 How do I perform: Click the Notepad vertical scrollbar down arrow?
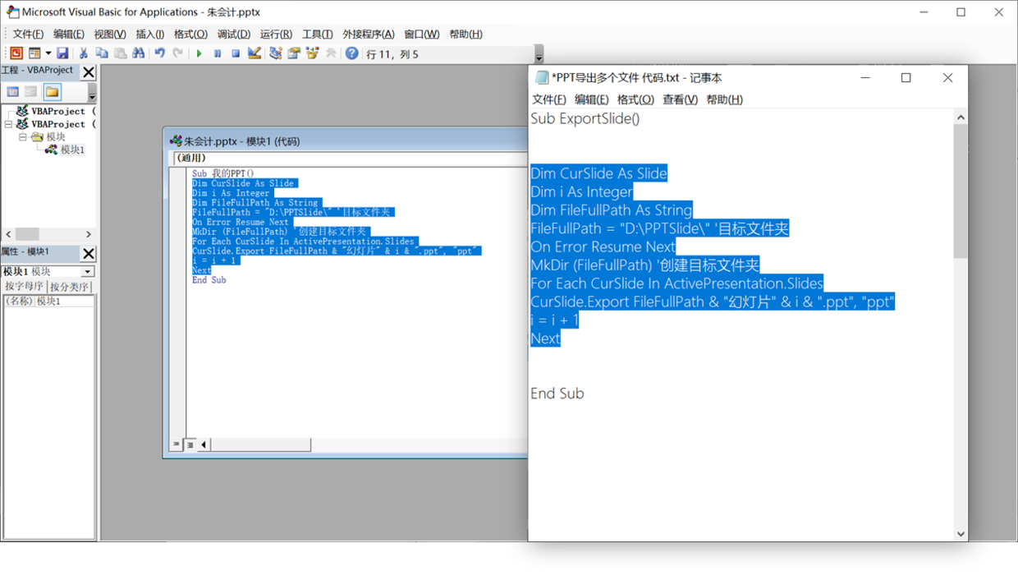pos(961,533)
